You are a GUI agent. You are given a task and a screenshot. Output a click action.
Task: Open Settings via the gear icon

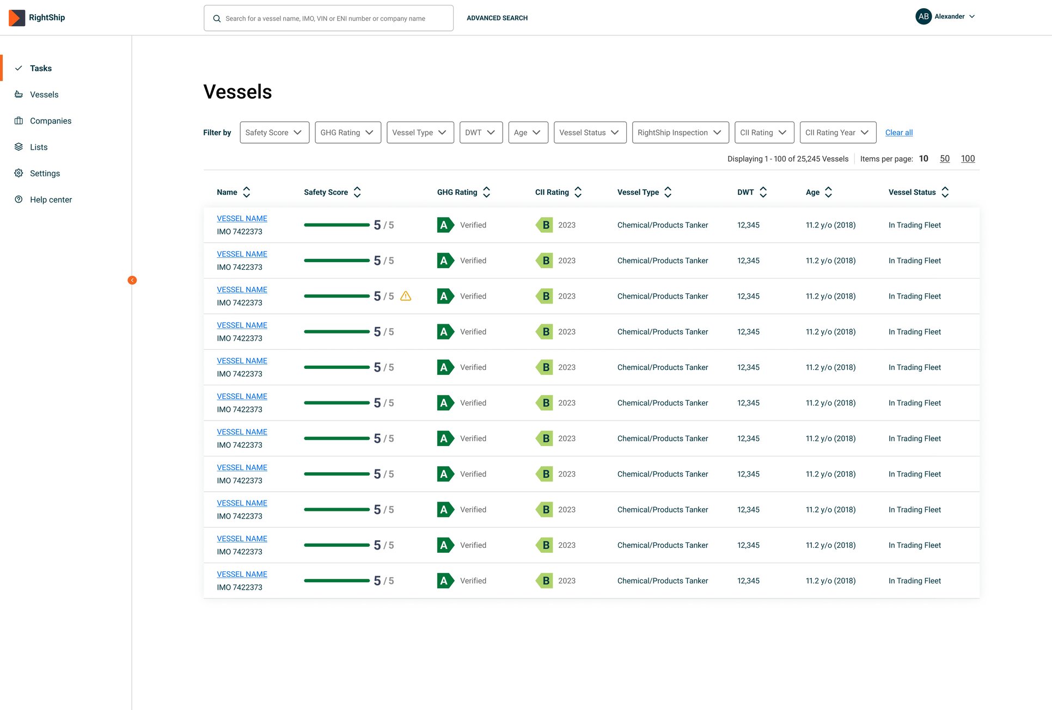pos(19,173)
